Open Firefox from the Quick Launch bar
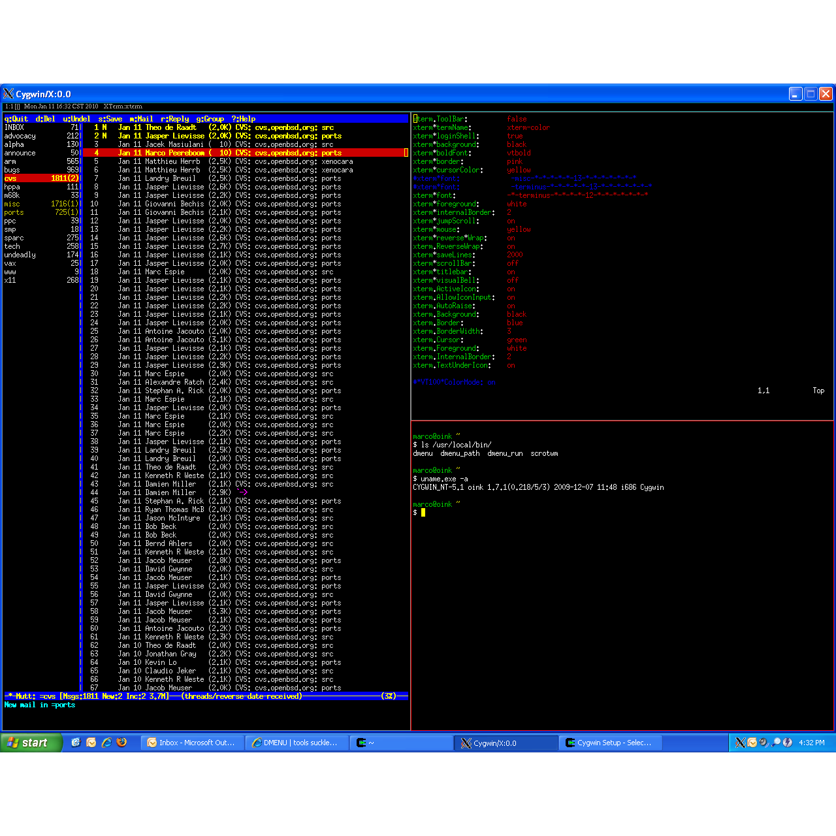The width and height of the screenshot is (836, 836). [121, 743]
